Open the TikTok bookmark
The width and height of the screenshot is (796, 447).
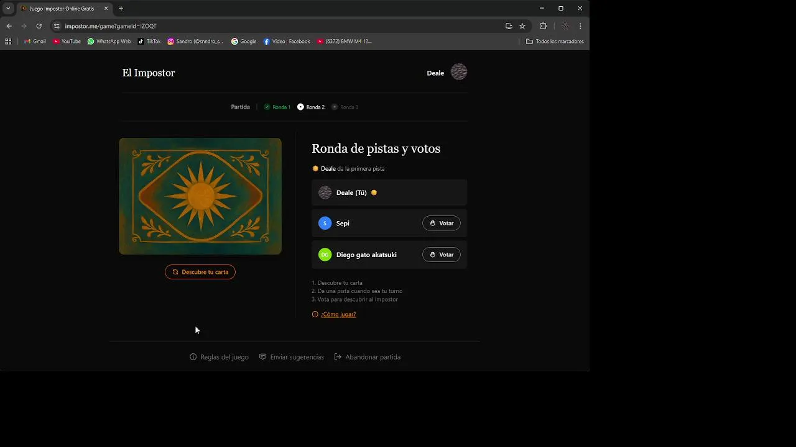[149, 42]
